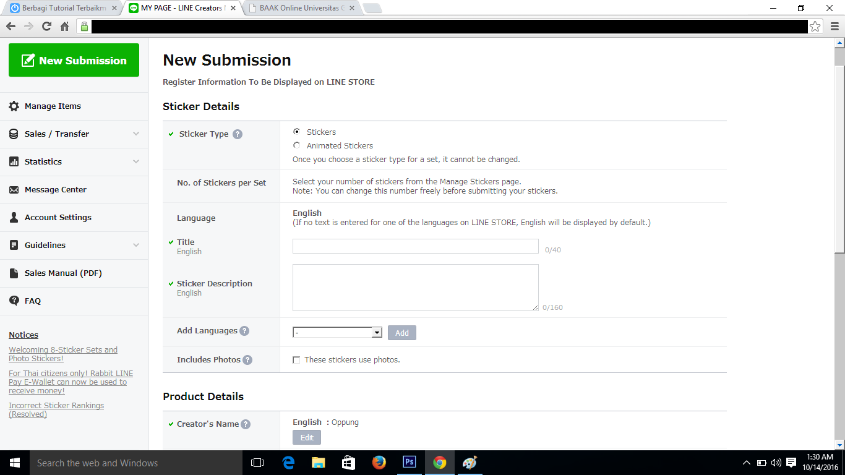Screen dimensions: 845x475
Task: Open Message Center in the sidebar
Action: (x=56, y=190)
